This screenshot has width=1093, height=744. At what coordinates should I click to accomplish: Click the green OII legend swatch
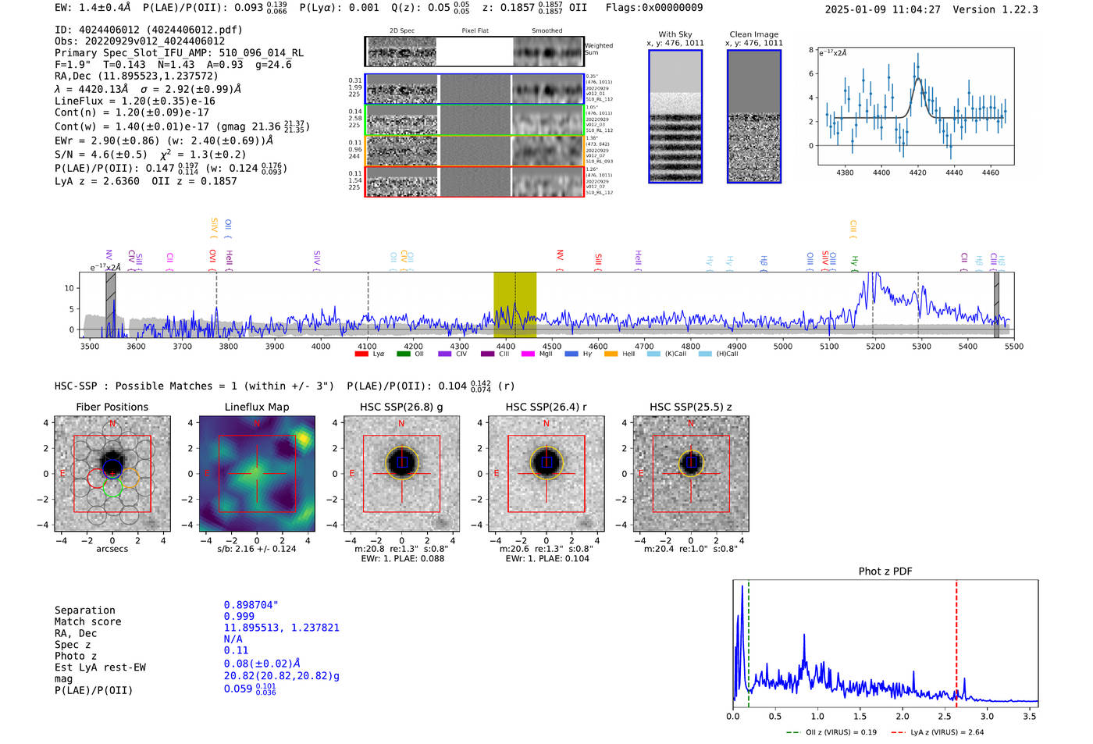click(404, 354)
